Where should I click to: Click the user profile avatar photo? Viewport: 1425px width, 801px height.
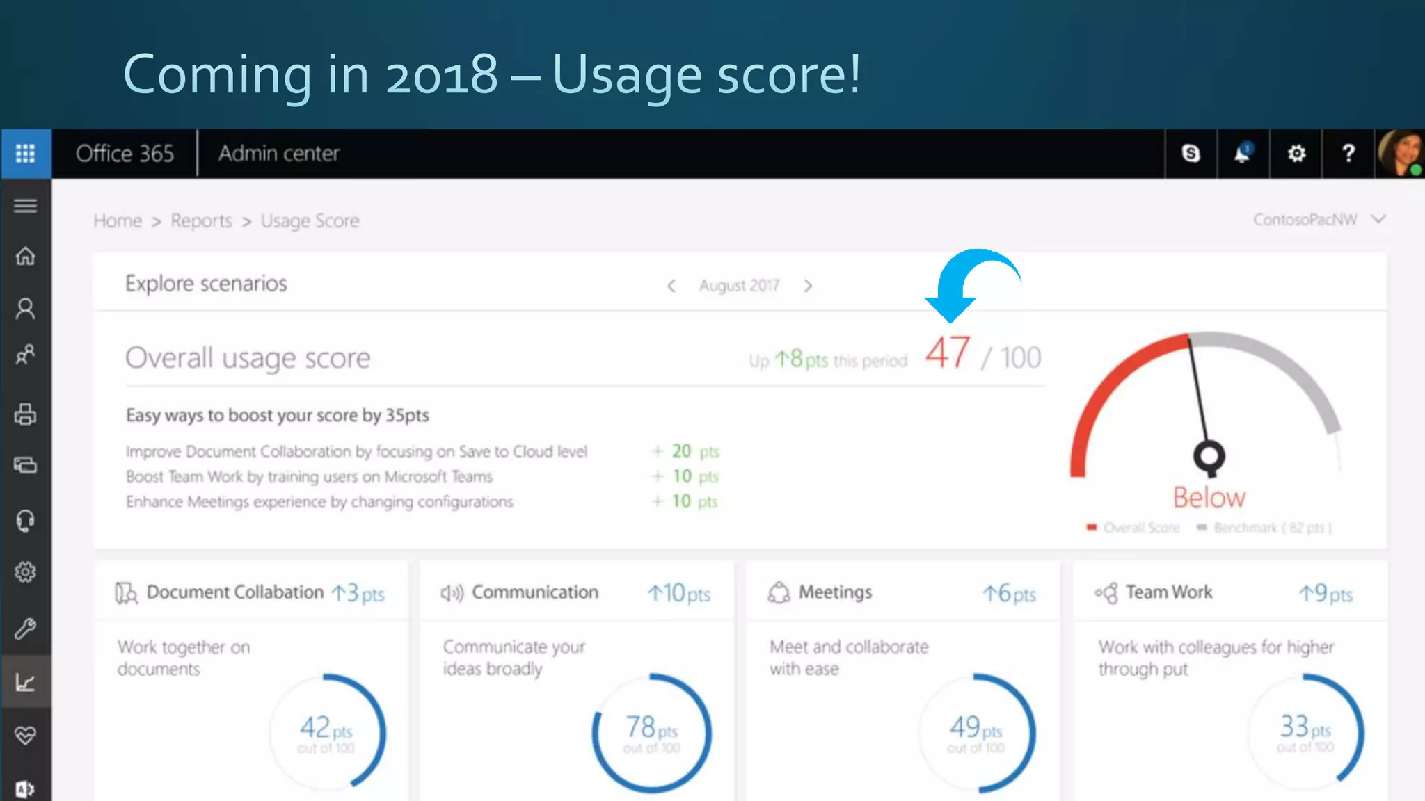[1400, 153]
